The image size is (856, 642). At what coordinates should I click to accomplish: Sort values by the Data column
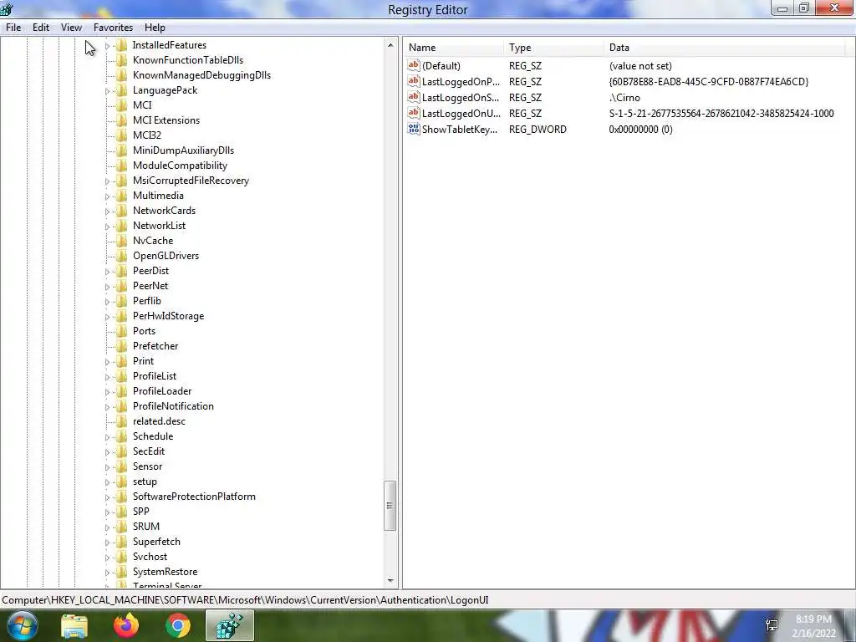tap(725, 48)
